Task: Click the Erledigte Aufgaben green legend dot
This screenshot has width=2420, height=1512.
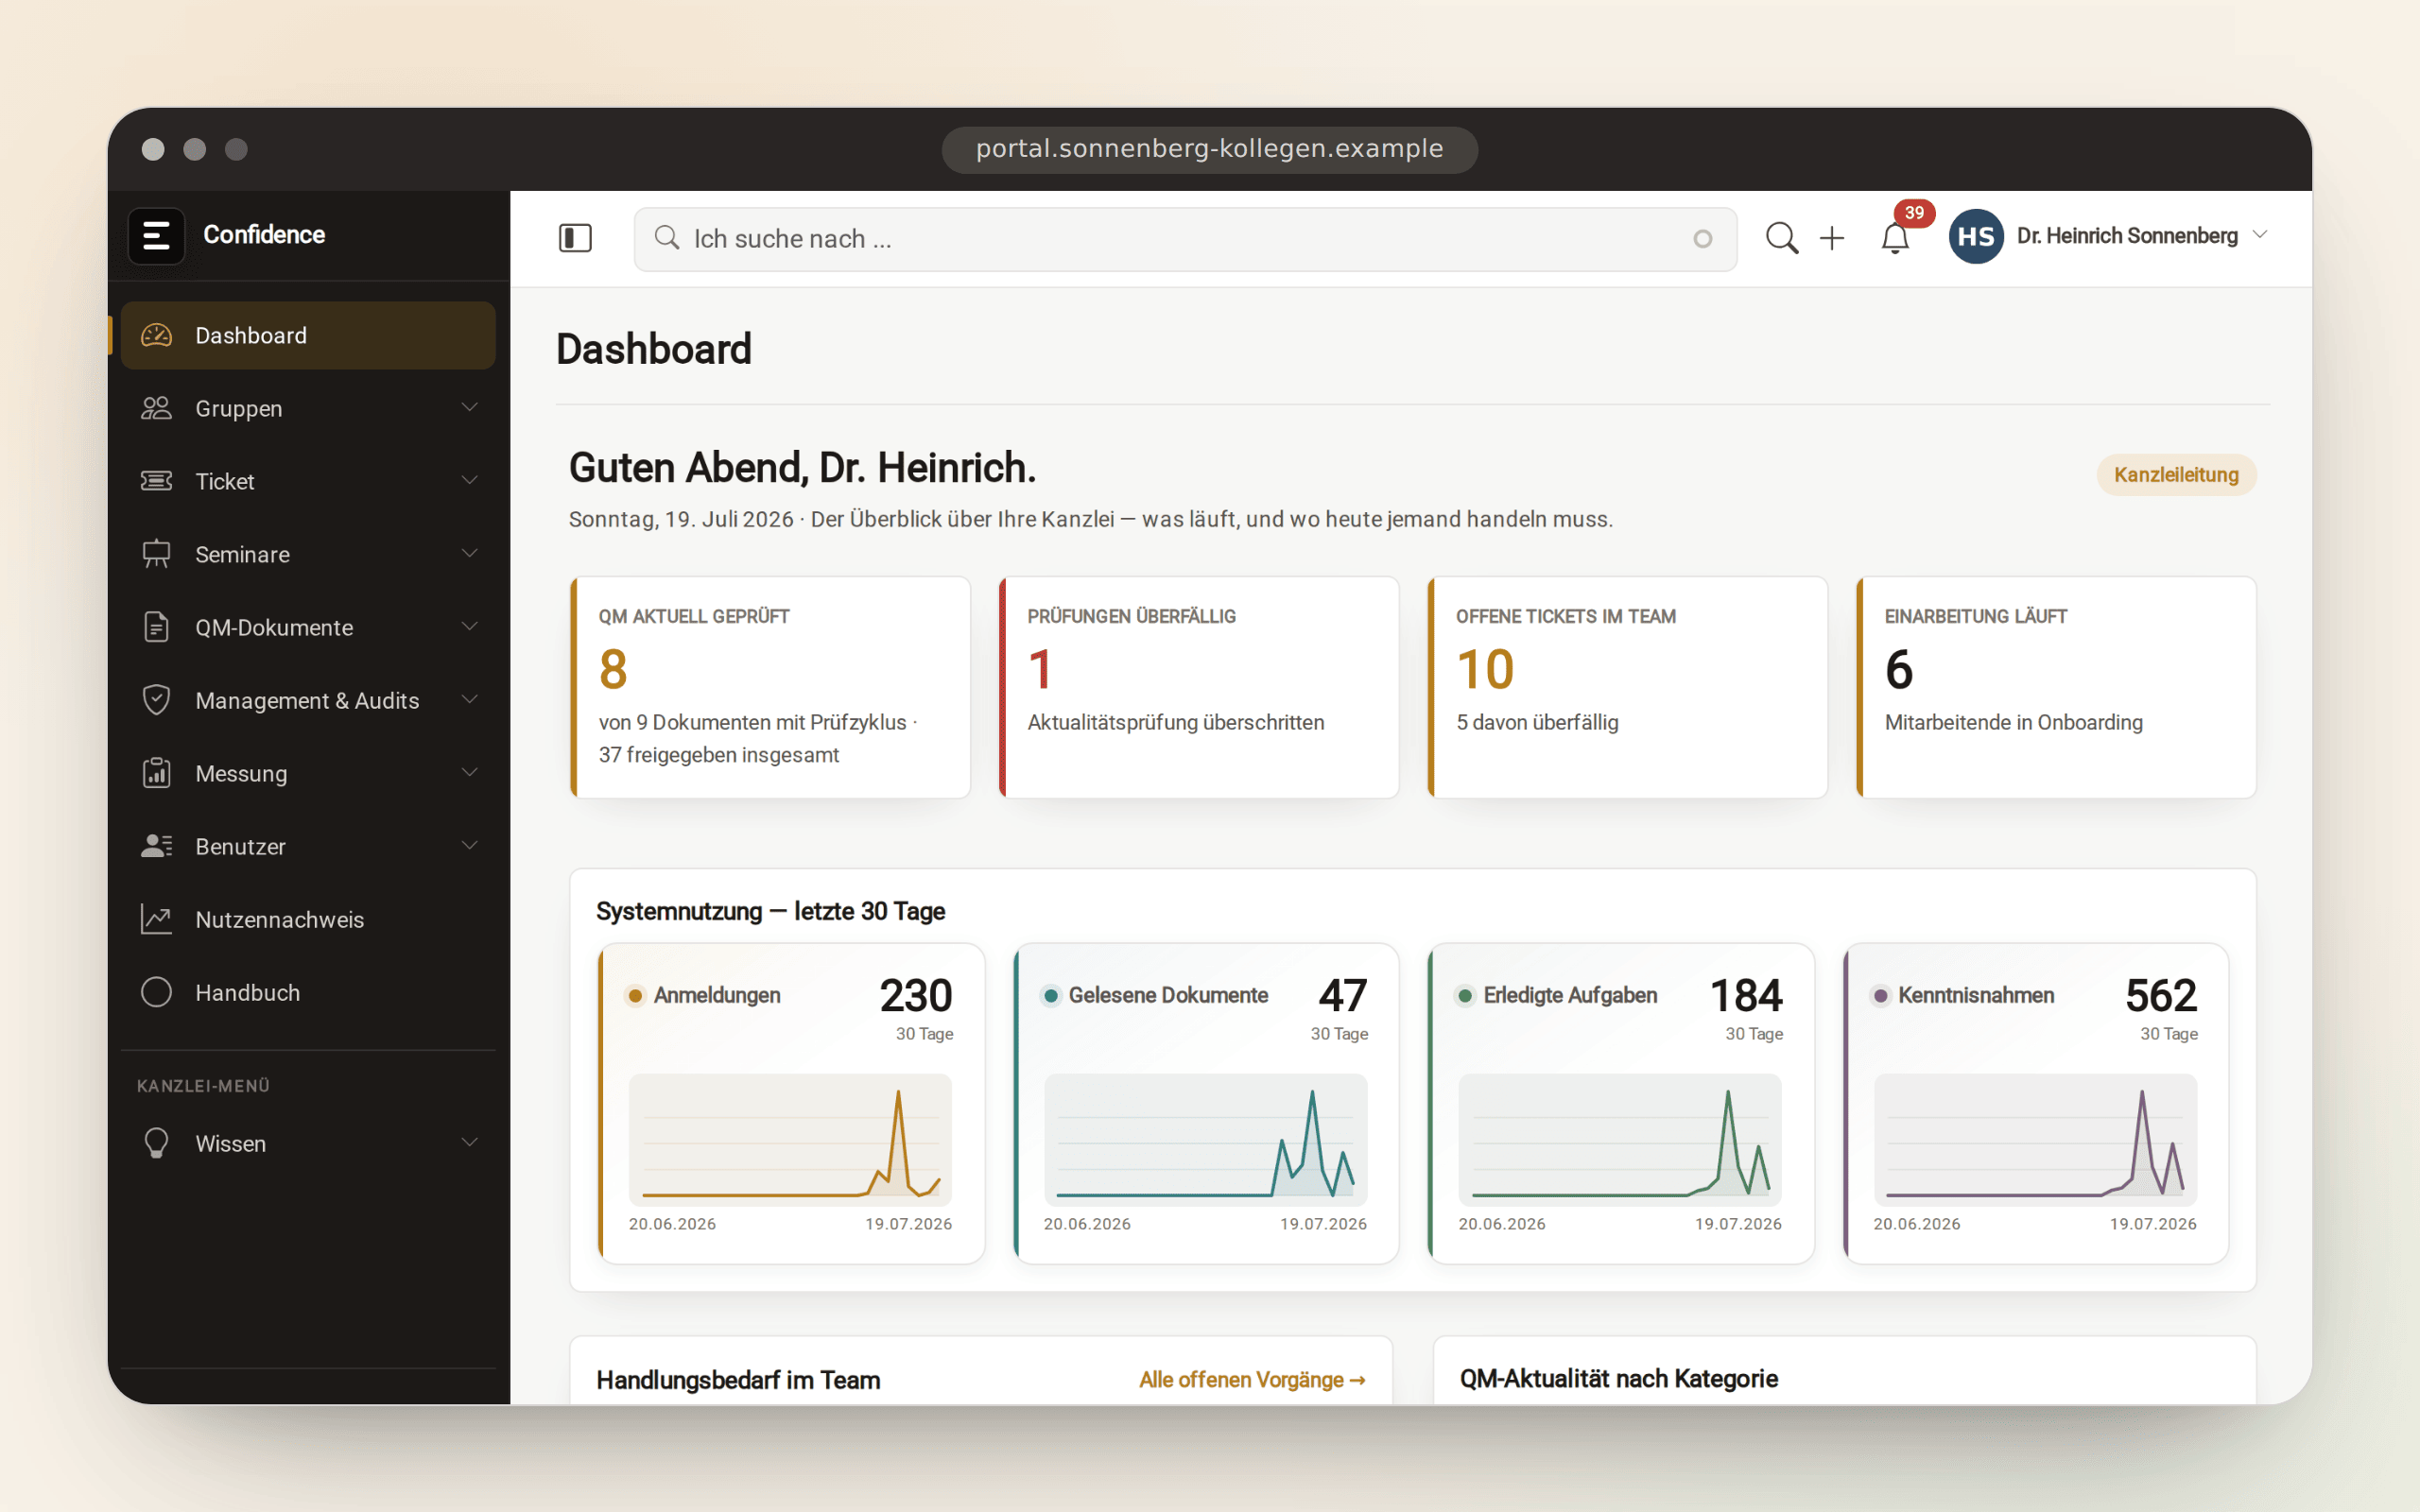Action: (1465, 995)
